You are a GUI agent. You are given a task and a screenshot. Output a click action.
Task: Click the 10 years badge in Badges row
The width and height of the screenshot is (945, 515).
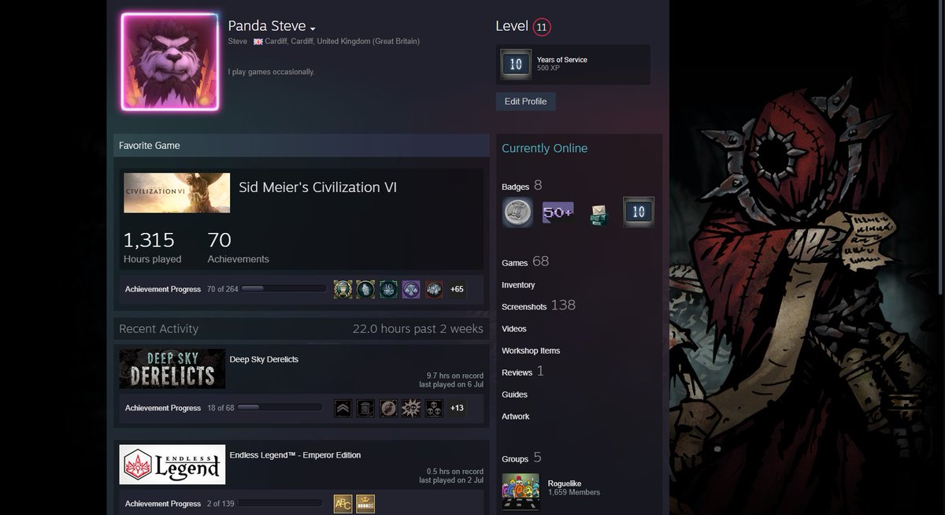pyautogui.click(x=639, y=213)
